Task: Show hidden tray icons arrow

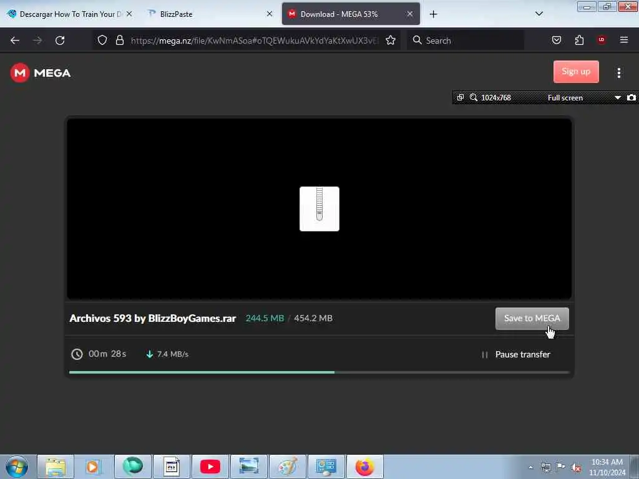Action: pyautogui.click(x=530, y=467)
